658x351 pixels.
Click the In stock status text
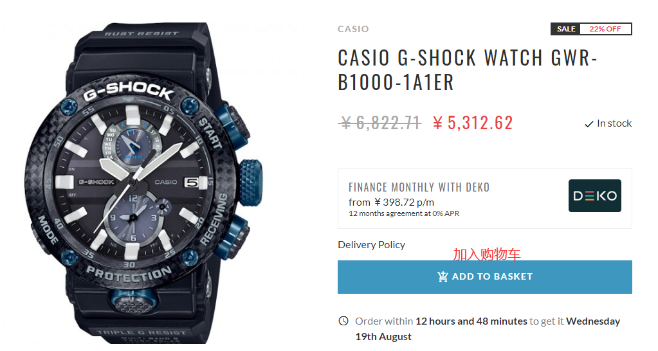(x=614, y=123)
